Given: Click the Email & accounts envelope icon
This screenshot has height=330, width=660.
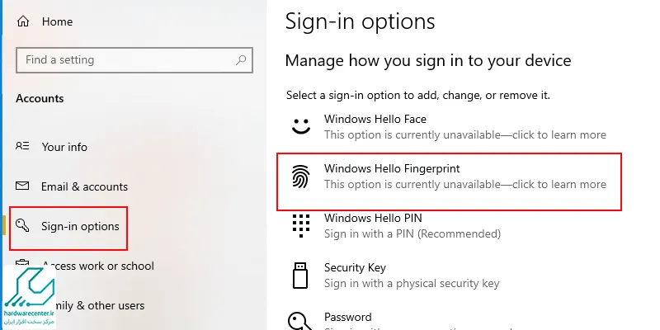Looking at the screenshot, I should (x=22, y=186).
